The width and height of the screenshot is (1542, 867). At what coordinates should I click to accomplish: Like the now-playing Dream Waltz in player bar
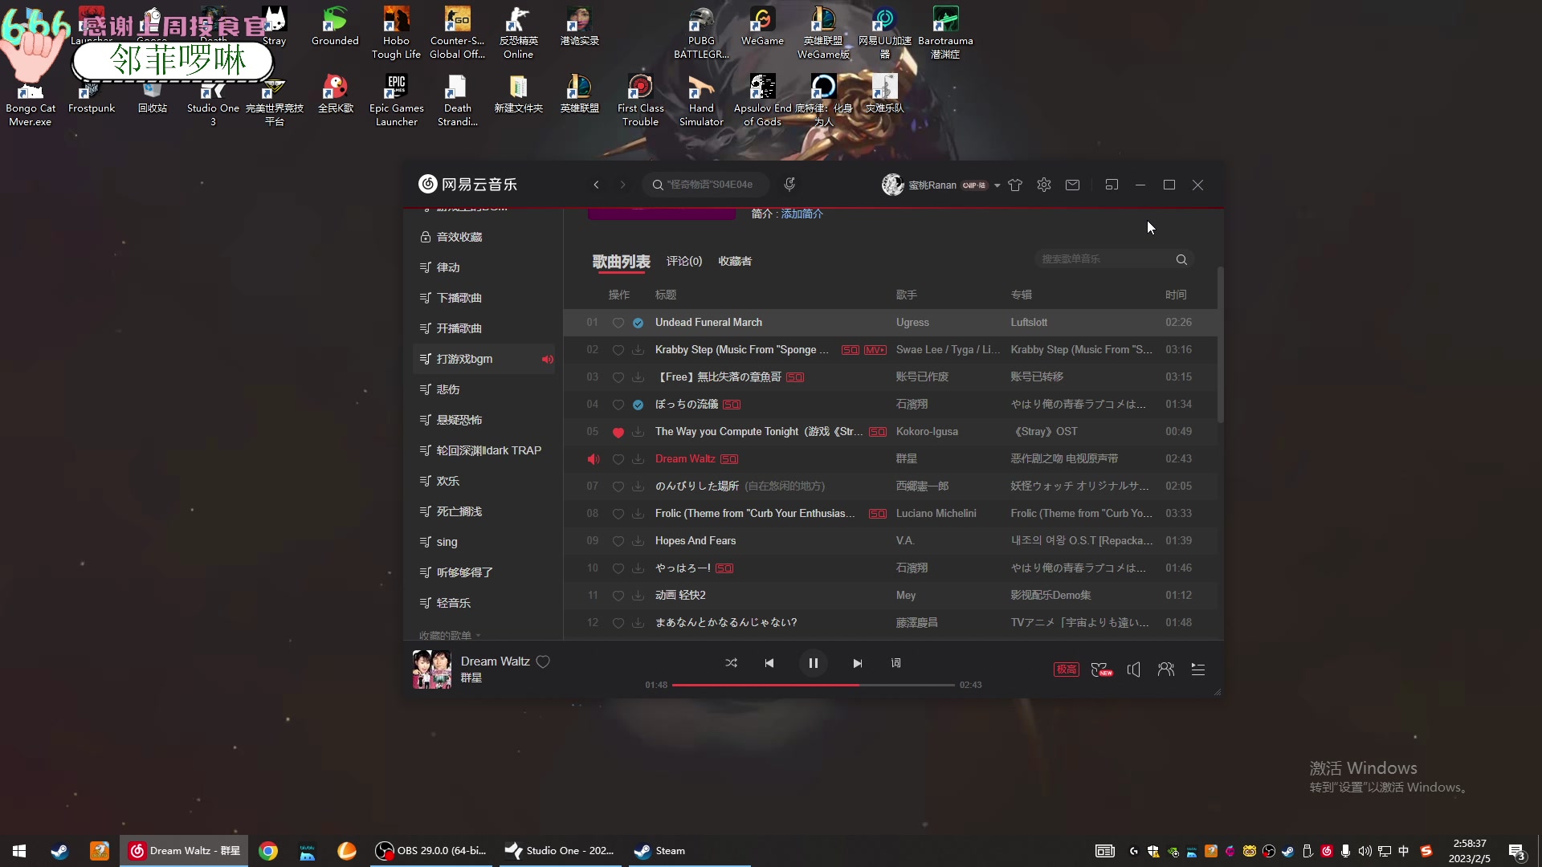(x=543, y=661)
